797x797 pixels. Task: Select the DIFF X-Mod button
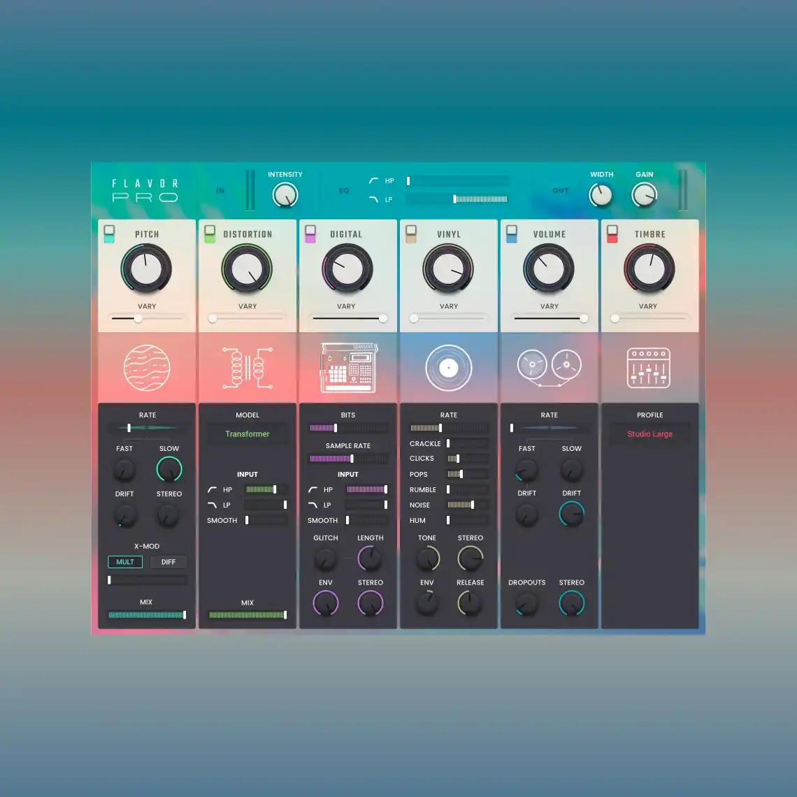tap(168, 562)
